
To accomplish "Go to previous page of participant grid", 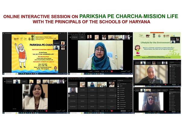I will (x=69, y=95).
